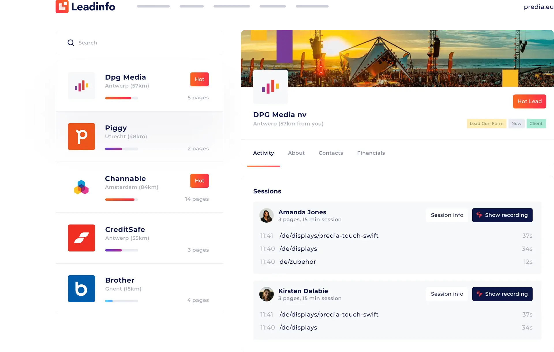Open the CreditSafe red logo
This screenshot has height=352, width=554.
coord(81,238)
